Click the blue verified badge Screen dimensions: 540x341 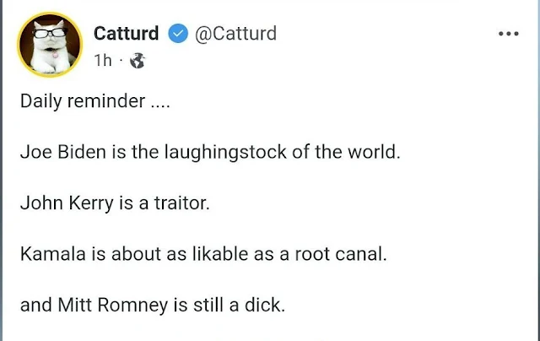coord(177,34)
